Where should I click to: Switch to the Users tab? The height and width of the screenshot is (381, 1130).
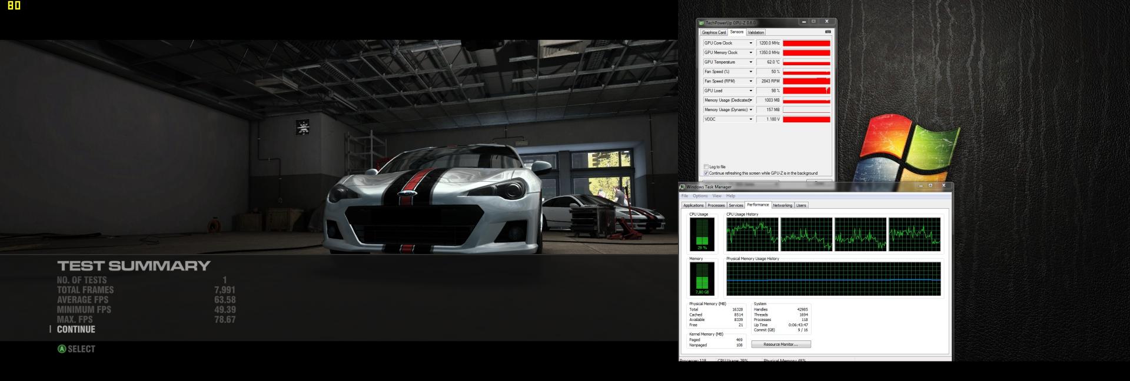coord(801,205)
